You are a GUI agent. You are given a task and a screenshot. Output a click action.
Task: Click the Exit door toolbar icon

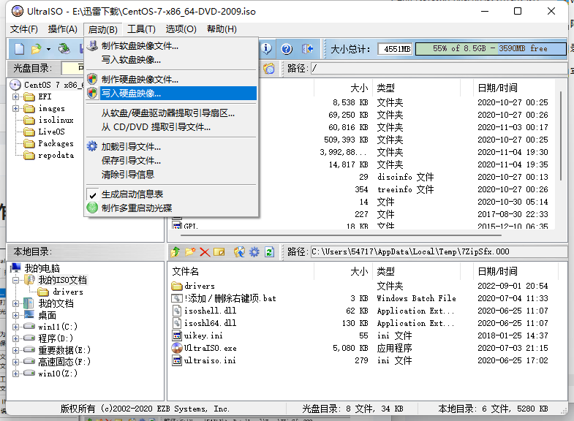click(307, 49)
